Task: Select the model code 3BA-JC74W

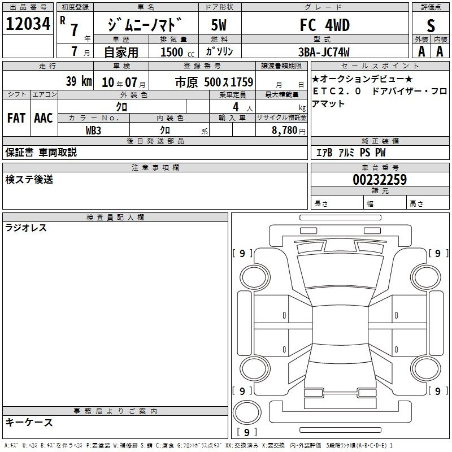Action: [324, 52]
